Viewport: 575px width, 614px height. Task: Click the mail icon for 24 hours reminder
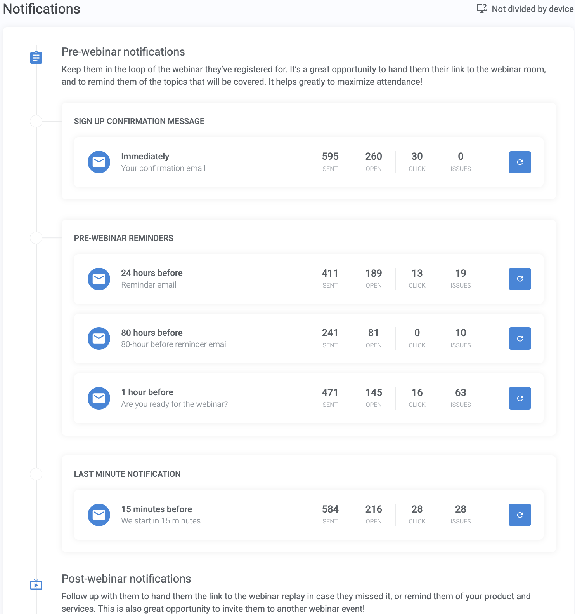[x=99, y=279]
